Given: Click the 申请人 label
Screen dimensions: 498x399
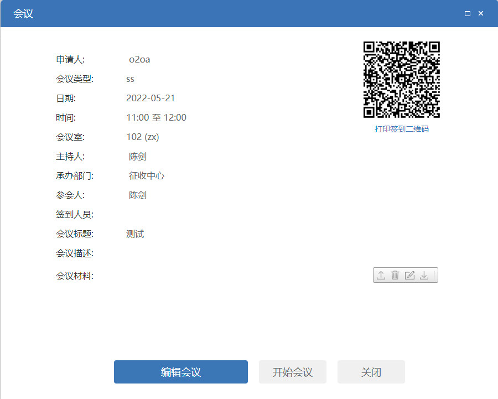Looking at the screenshot, I should (x=70, y=60).
